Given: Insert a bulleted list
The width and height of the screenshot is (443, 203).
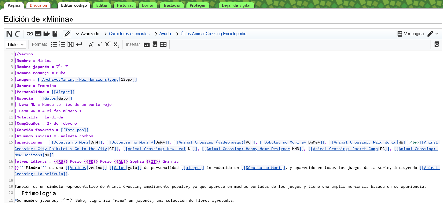Looking at the screenshot, I should 54,44.
